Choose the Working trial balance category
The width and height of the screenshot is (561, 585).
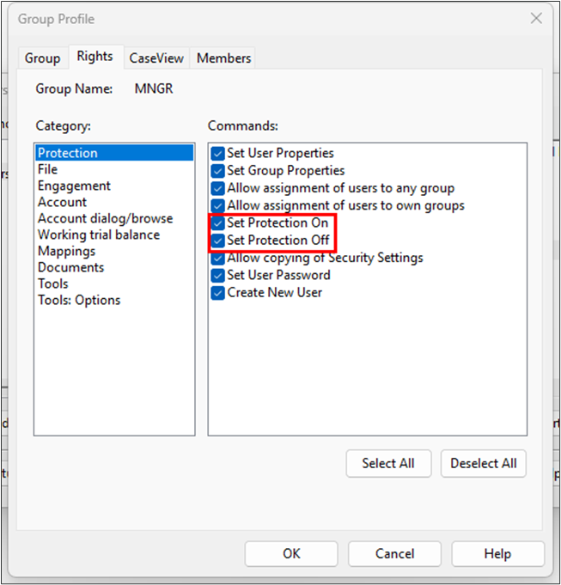tap(98, 235)
